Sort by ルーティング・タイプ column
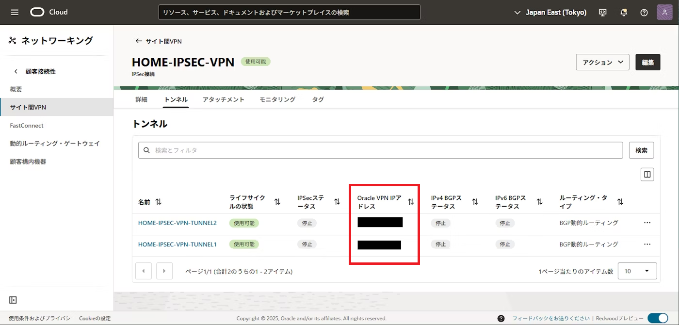Viewport: 679px width, 325px height. click(620, 202)
